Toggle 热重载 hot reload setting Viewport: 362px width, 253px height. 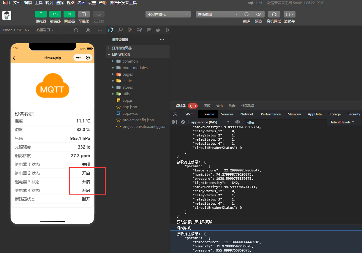45,30
